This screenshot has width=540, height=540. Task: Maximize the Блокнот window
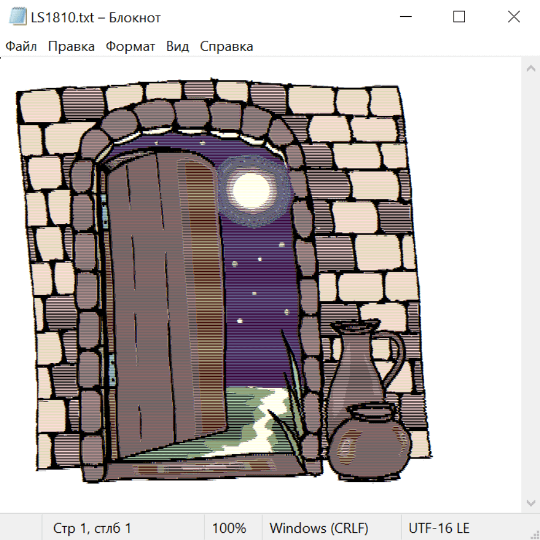[x=459, y=17]
